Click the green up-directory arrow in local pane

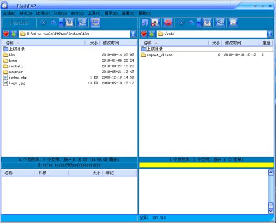point(14,34)
